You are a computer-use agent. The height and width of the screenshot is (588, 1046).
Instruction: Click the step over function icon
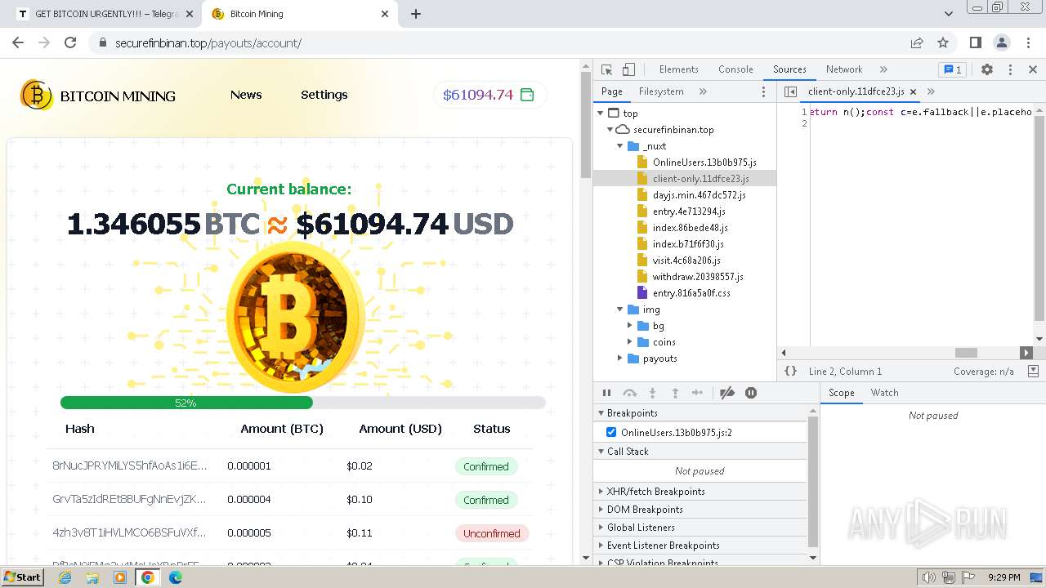(x=629, y=393)
